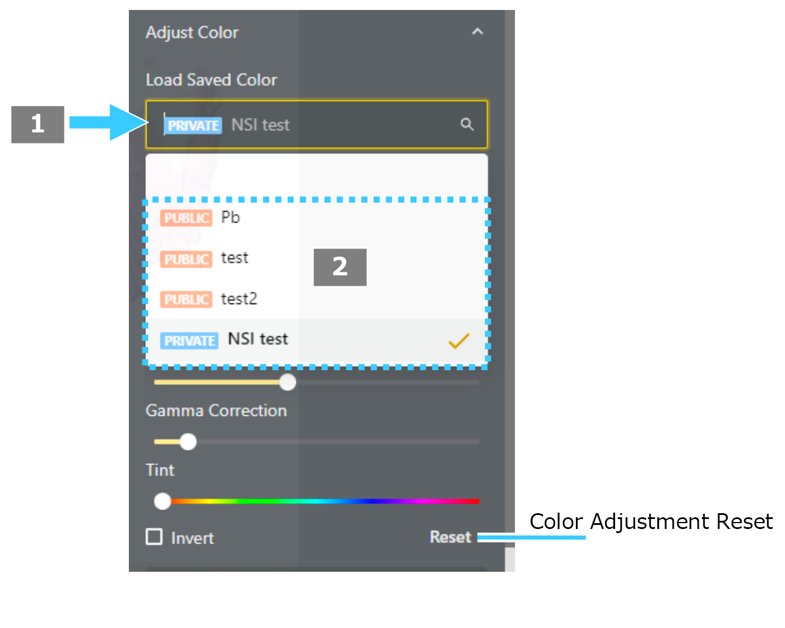This screenshot has width=785, height=628.
Task: Click the PRIVATE badge in the search field
Action: 193,125
